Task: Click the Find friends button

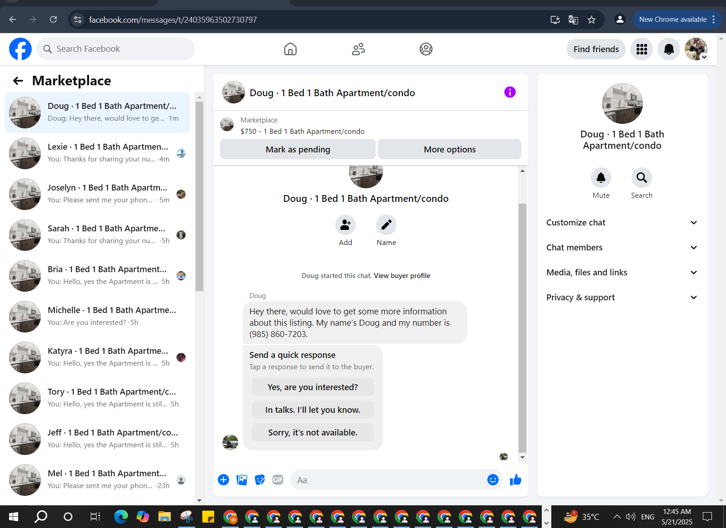Action: (596, 49)
